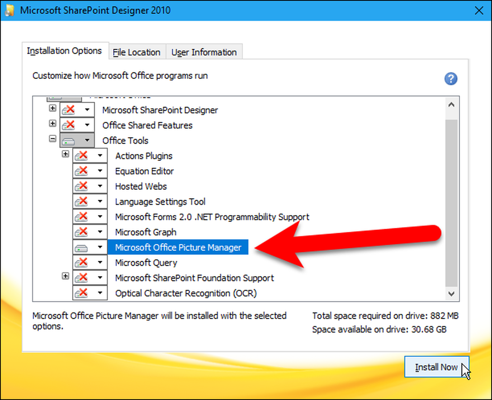
Task: Click Actions Plugins not-available icon
Action: (81, 155)
